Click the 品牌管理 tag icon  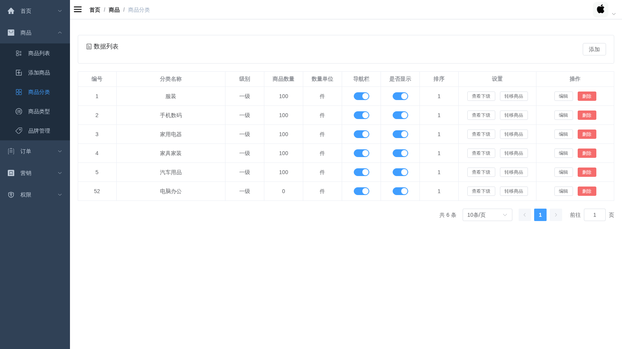[19, 131]
